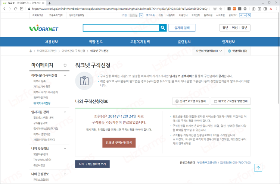Screen dimensions: 280x184
Task: Click the magnifier search button
Action: click(x=163, y=28)
